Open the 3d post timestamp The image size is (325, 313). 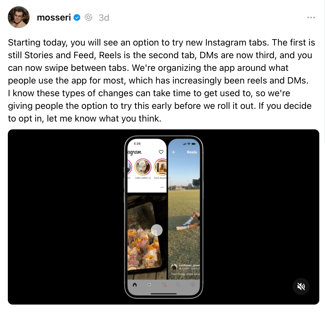point(104,17)
